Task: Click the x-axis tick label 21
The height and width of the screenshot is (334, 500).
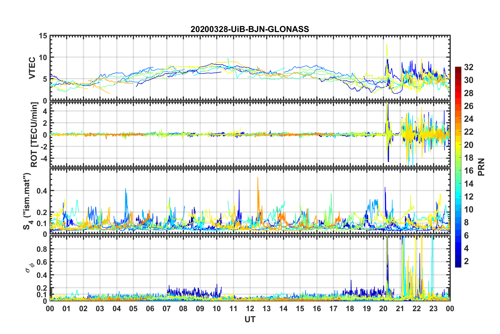Action: pos(400,309)
